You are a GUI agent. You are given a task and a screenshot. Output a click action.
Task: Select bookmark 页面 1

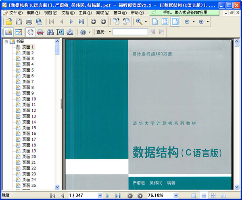pos(28,47)
